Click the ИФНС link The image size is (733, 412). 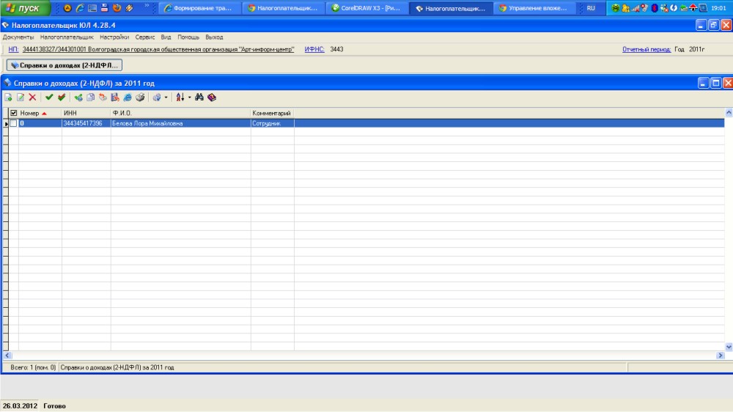coord(314,49)
